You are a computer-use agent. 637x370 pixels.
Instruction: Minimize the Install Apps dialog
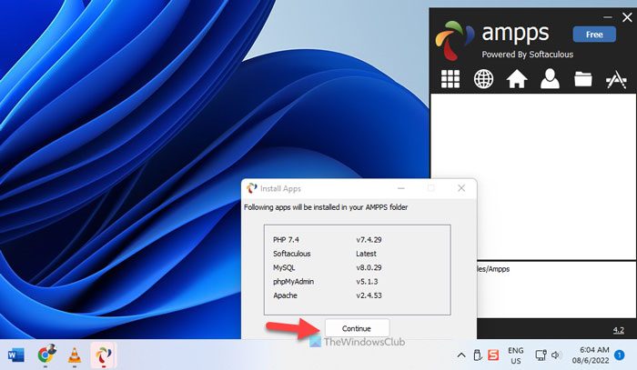point(401,188)
